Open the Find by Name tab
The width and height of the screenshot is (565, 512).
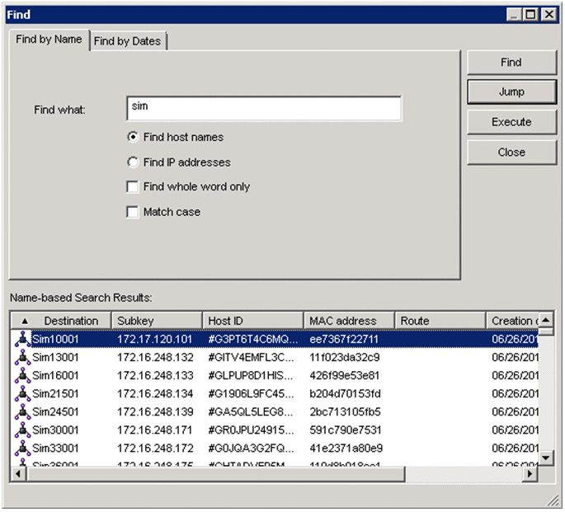click(x=49, y=40)
